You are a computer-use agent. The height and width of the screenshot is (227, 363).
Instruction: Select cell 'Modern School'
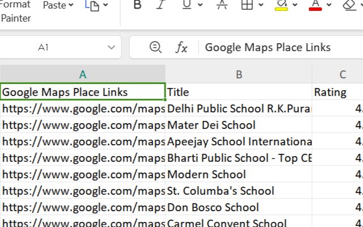239,174
